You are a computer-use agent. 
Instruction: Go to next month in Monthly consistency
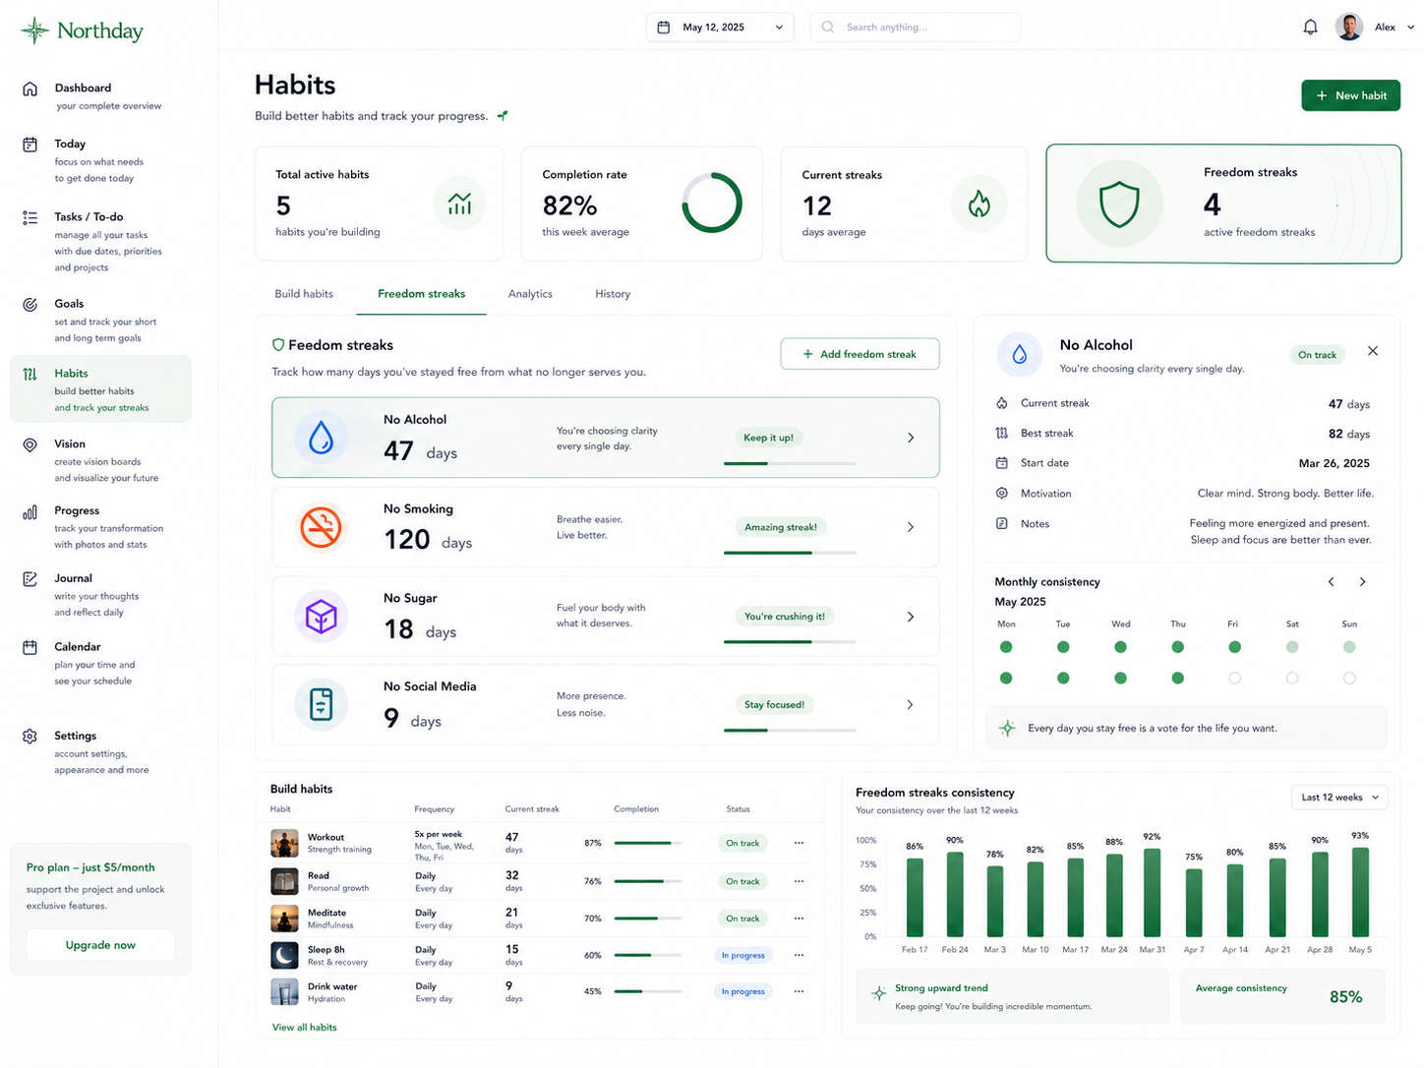point(1362,582)
